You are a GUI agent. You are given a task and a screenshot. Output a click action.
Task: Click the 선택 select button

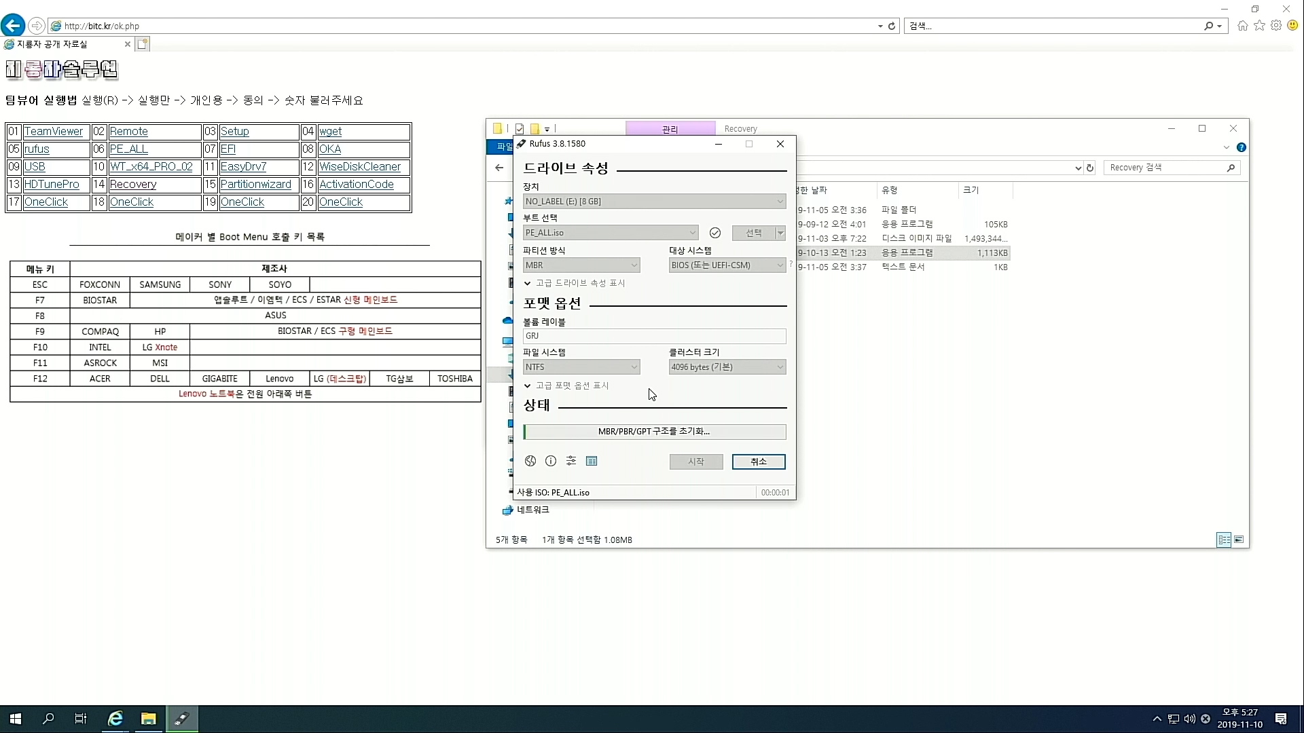(x=754, y=233)
